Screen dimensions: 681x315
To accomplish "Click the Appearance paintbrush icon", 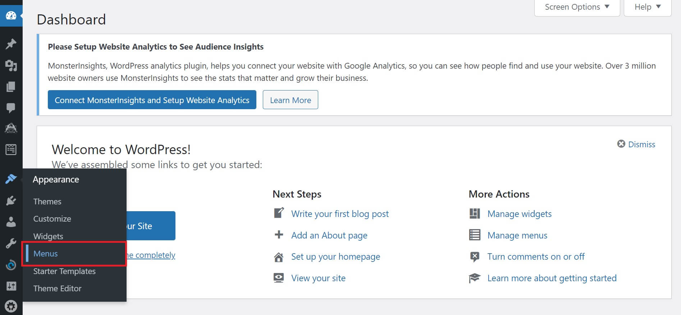I will [11, 179].
